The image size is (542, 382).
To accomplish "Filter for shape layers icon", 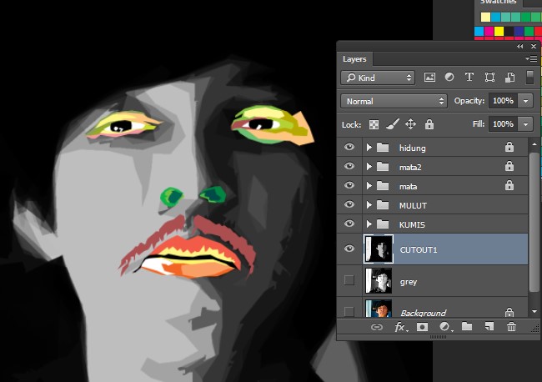I will [x=489, y=77].
